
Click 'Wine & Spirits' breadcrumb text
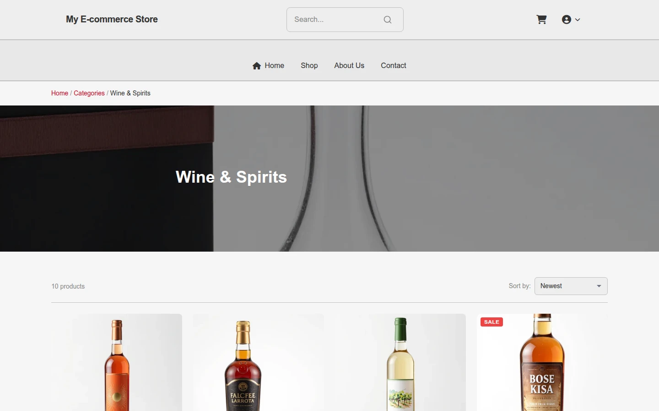coord(130,93)
